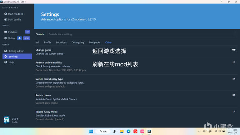
Task: Click the taskbar search box
Action: [103, 131]
